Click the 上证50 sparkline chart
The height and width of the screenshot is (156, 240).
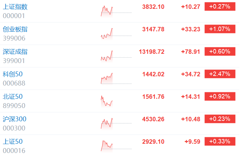point(116,146)
